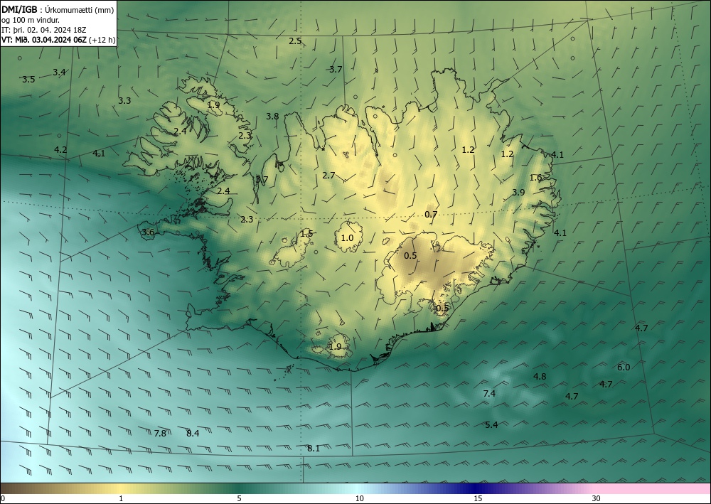This screenshot has height=504, width=711.
Task: Click the 6.0 value label
Action: coord(624,367)
